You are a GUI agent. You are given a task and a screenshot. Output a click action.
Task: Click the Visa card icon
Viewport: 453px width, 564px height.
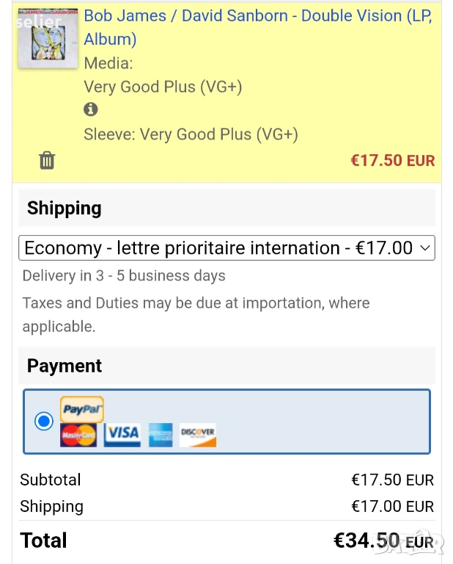click(122, 434)
